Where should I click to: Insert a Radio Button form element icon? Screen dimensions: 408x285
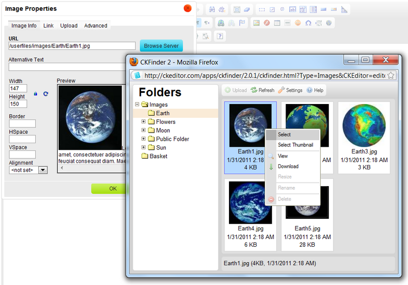point(283,9)
